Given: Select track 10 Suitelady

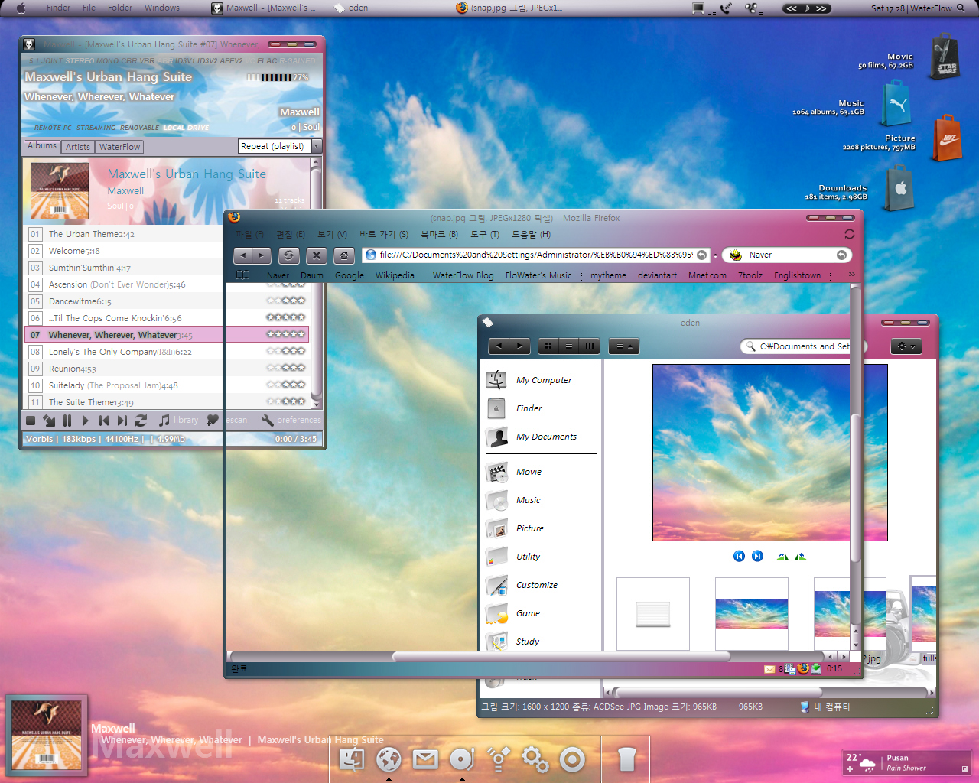Looking at the screenshot, I should (125, 385).
